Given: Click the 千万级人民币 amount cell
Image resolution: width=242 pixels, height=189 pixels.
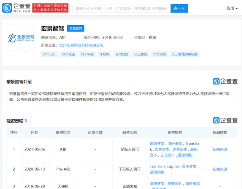Looking at the screenshot, I should (x=130, y=169).
